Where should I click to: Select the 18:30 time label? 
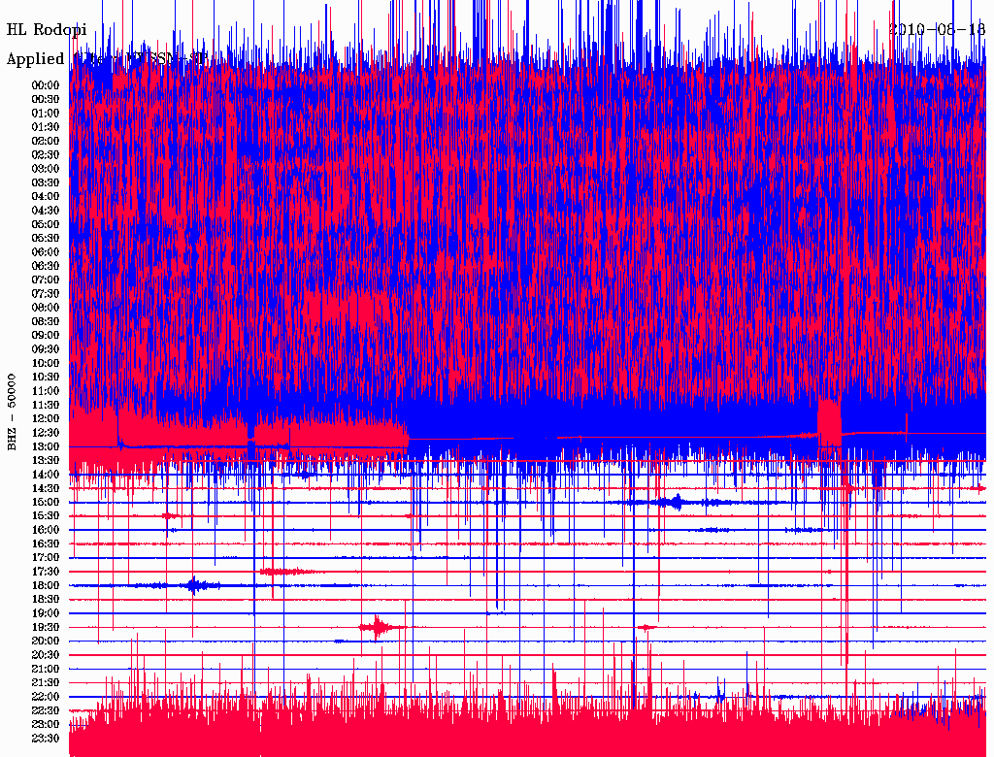coord(45,600)
